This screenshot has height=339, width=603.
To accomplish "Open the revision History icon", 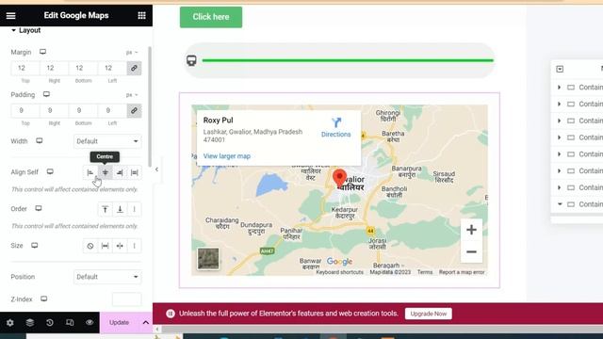I will 50,322.
